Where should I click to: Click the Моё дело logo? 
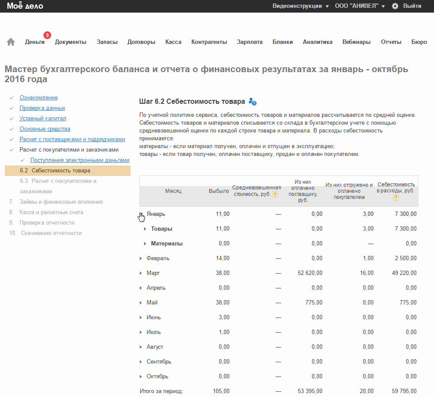tap(25, 6)
